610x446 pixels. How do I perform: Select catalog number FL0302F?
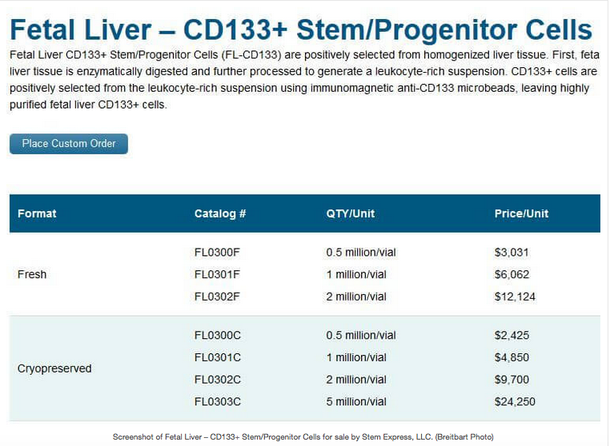(217, 297)
